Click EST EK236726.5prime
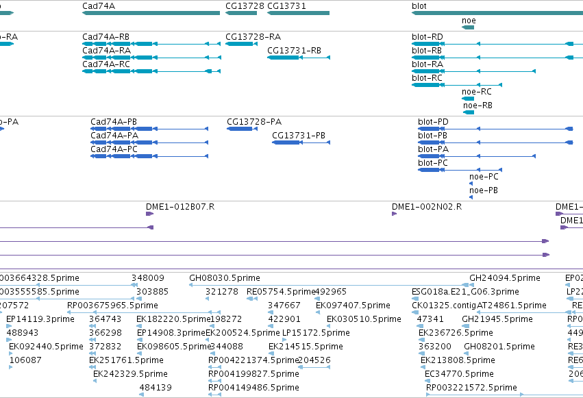583x398 pixels. click(x=456, y=333)
